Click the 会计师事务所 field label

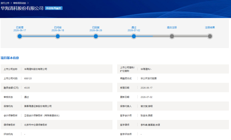[11, 116]
